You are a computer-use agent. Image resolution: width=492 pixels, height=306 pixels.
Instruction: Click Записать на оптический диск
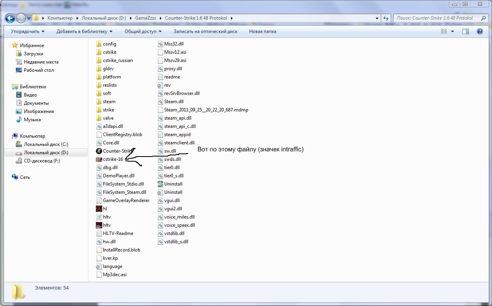[206, 31]
